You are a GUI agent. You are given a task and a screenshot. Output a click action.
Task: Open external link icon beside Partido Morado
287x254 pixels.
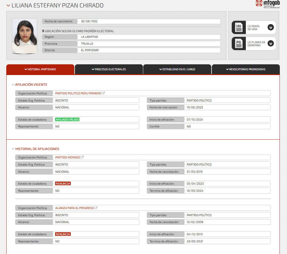point(82,157)
